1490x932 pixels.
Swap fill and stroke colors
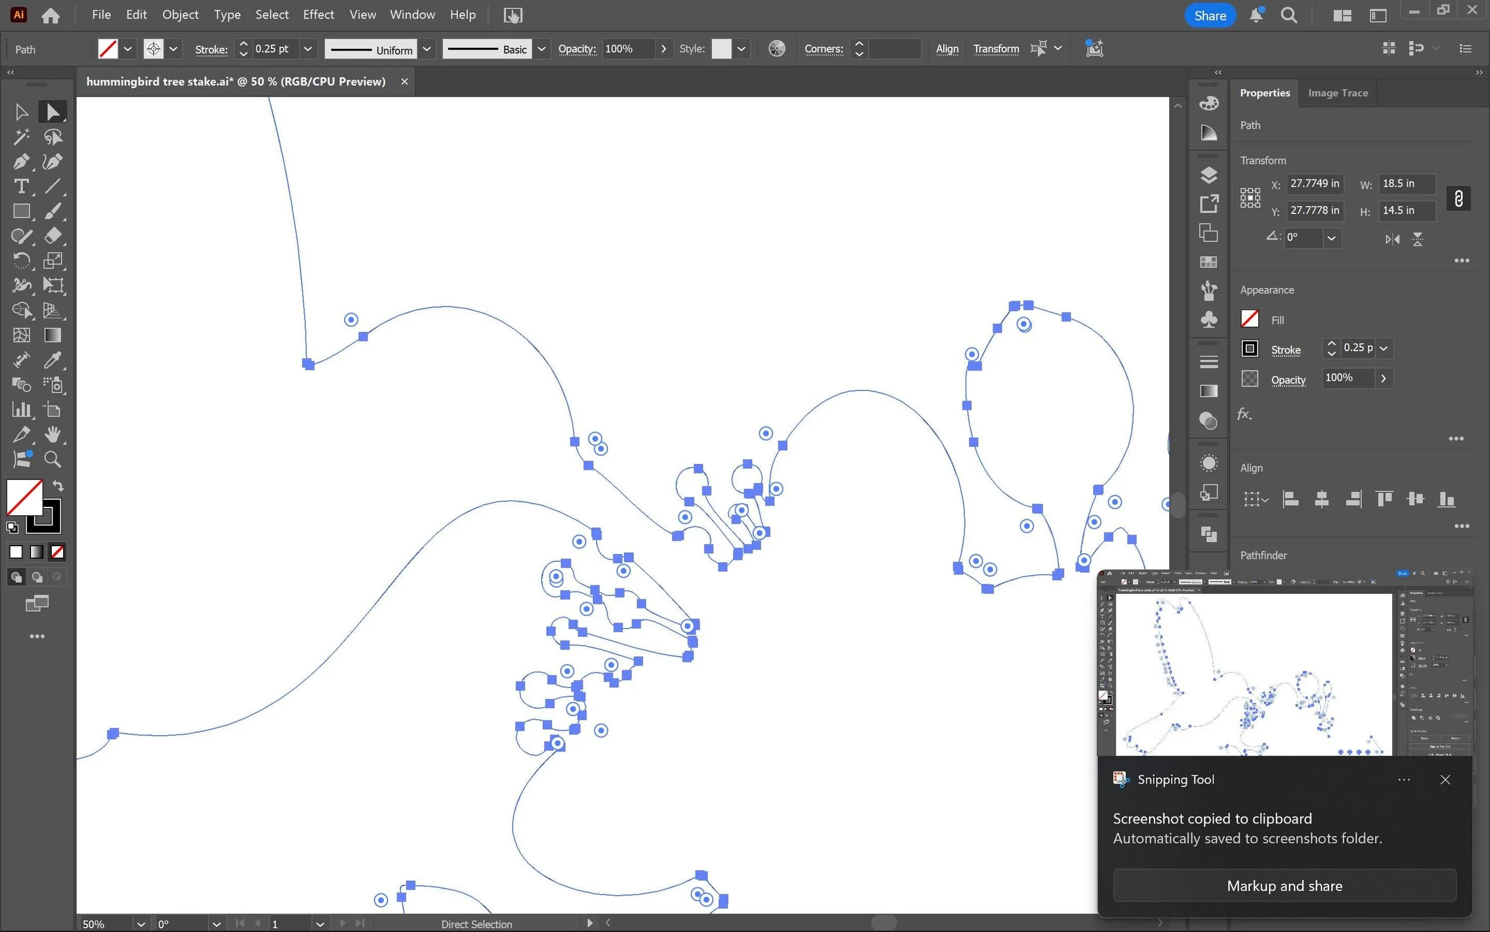tap(58, 486)
